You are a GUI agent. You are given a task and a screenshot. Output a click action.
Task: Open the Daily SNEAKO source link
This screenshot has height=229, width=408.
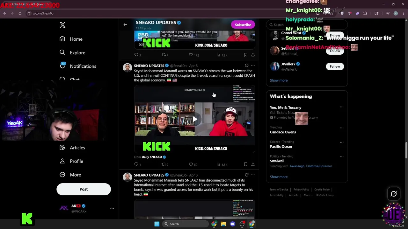(154, 157)
